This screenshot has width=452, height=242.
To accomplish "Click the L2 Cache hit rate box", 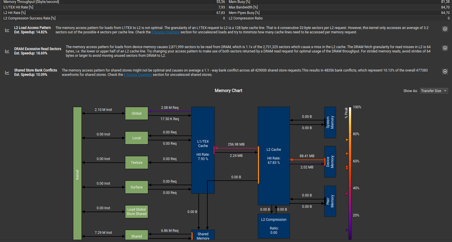I will coord(273,156).
